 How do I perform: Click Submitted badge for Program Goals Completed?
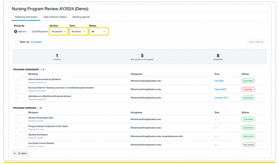[x=248, y=128]
